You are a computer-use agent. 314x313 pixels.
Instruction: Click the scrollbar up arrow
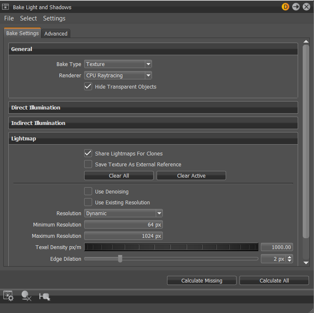click(306, 41)
